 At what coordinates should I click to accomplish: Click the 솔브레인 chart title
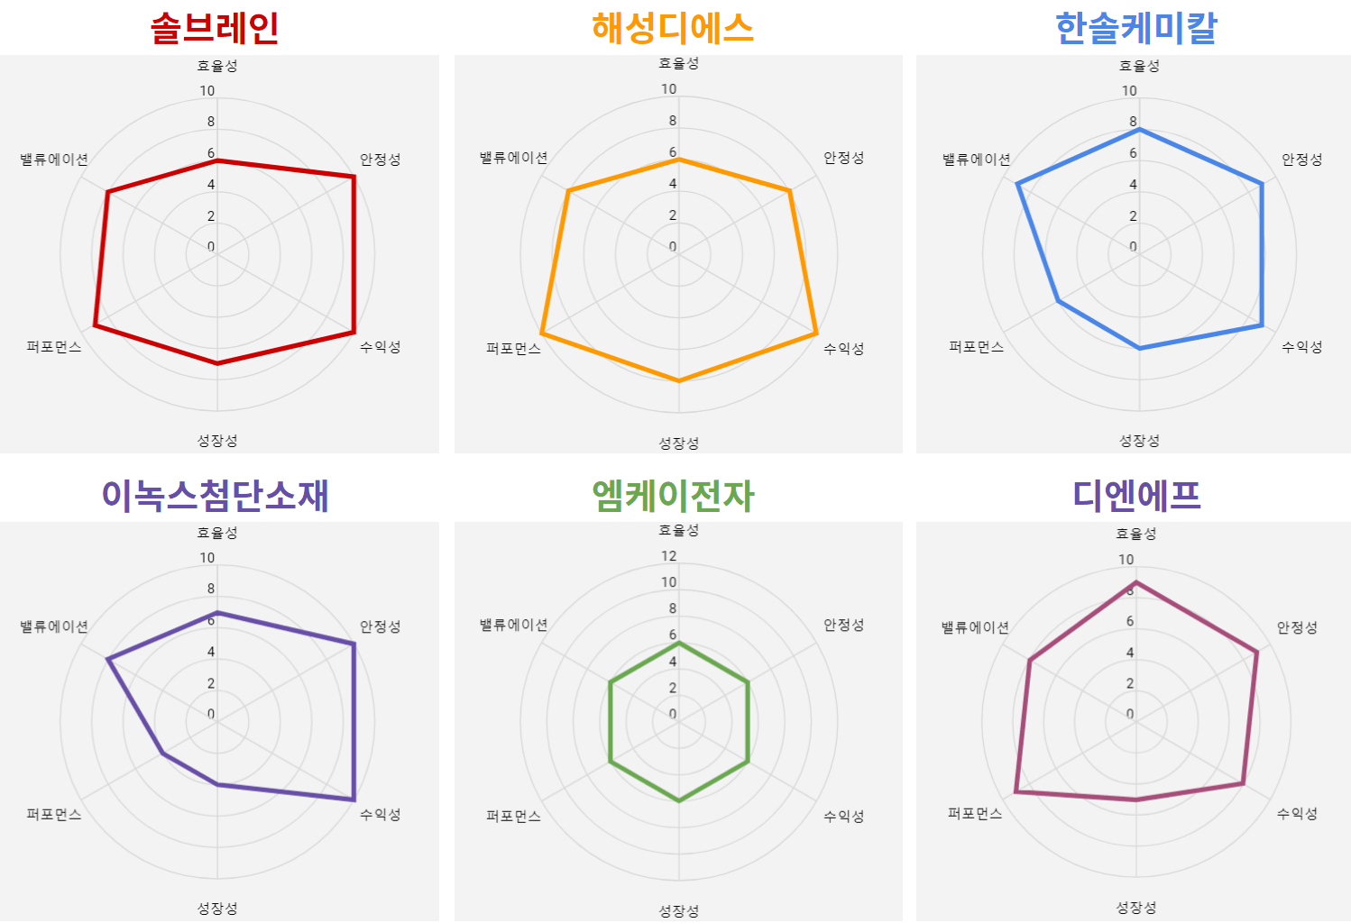coord(215,28)
